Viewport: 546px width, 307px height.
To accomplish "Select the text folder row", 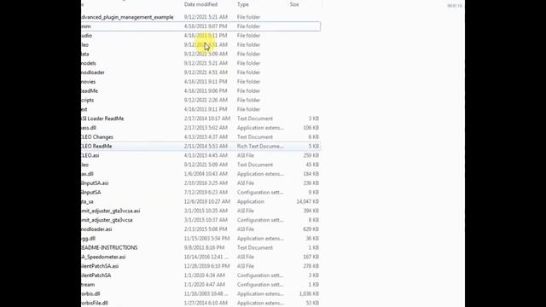I will (200, 109).
